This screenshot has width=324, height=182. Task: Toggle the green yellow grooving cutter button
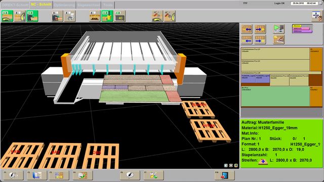[x=107, y=16]
